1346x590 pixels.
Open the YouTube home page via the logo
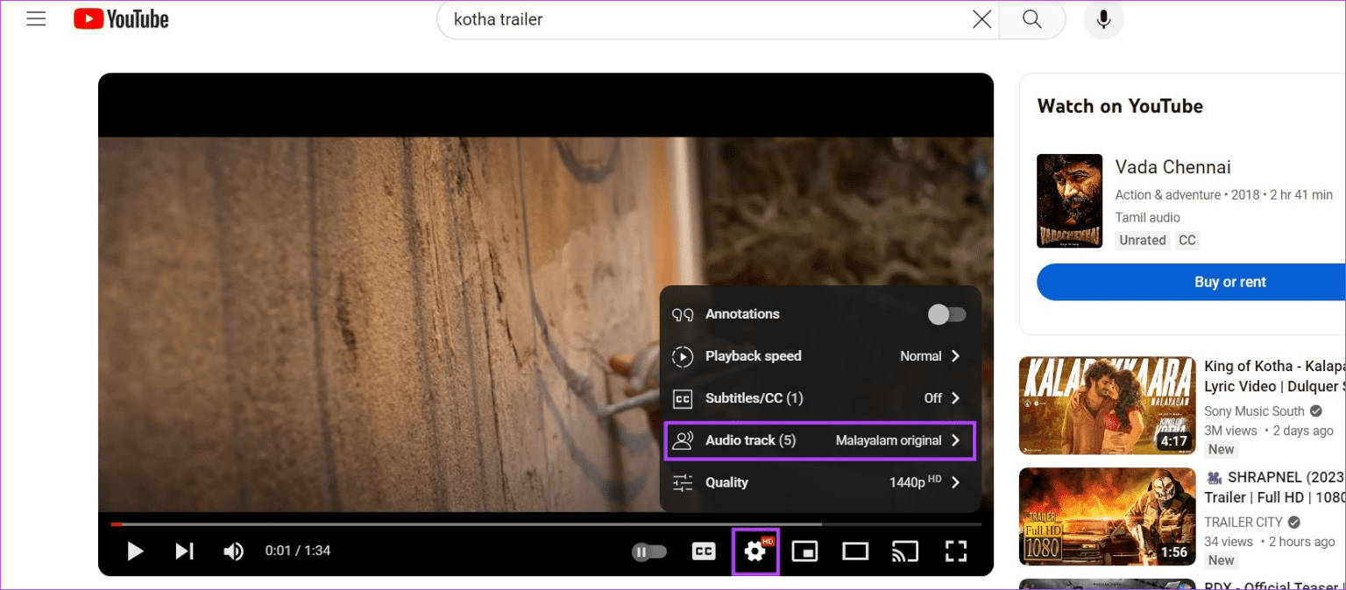120,18
